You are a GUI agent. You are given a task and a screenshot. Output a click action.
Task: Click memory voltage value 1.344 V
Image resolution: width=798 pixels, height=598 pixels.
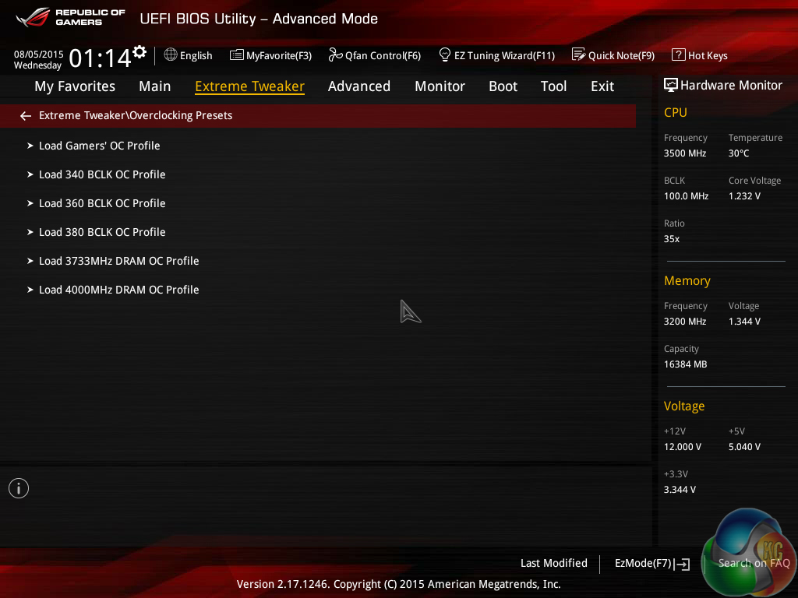pos(744,322)
